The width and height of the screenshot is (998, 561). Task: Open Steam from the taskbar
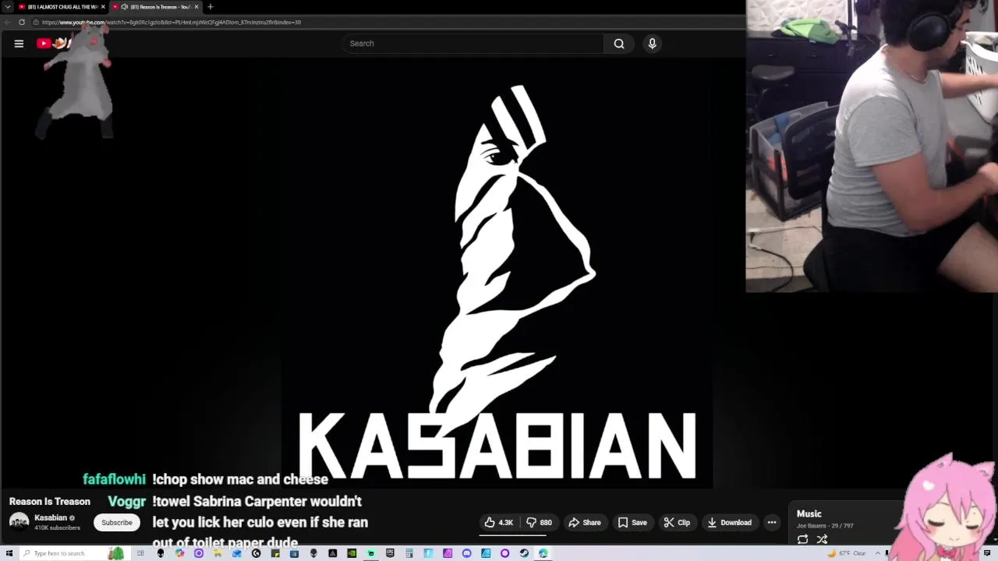[x=524, y=553]
